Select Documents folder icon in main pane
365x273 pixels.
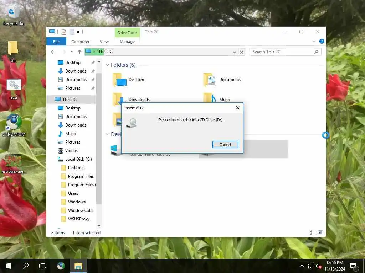coord(209,80)
